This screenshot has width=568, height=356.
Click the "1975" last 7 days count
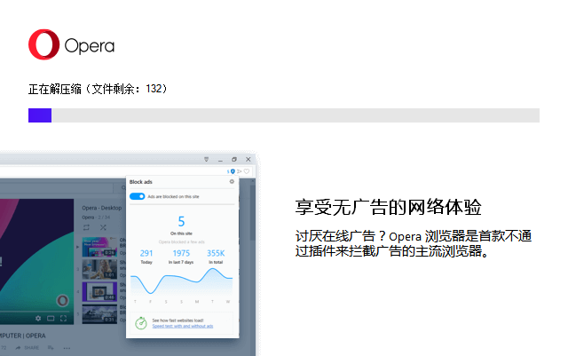(181, 253)
